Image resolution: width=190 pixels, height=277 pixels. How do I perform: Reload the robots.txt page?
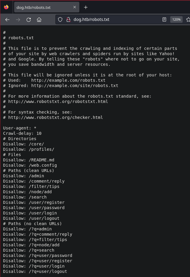29,19
